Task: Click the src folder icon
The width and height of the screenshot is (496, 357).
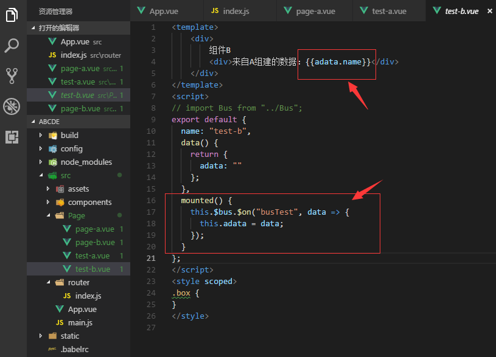Action: click(x=52, y=176)
